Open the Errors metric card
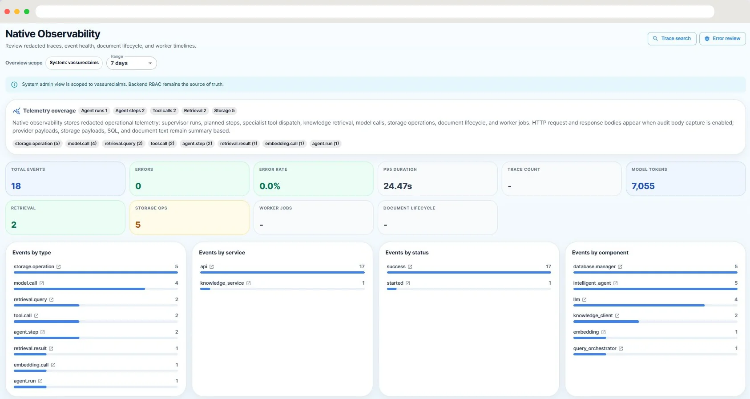Screen dimensions: 750x399 [190, 179]
